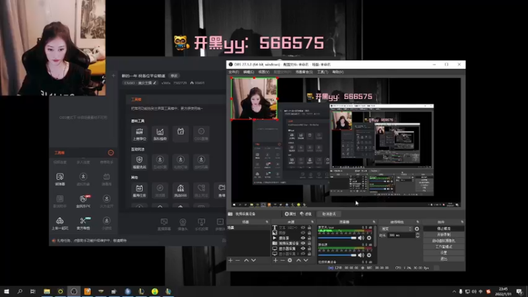528x297 pixels.
Task: Open the scissors official clip tool
Action: [x=84, y=223]
